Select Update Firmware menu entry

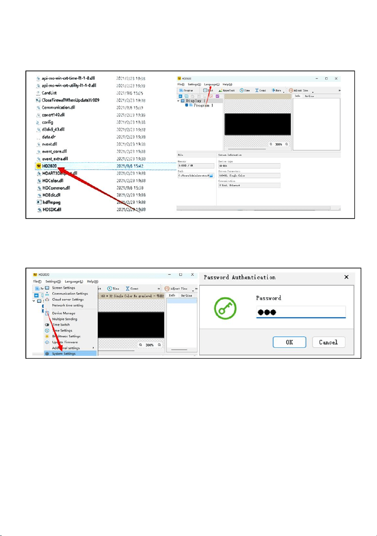point(65,342)
